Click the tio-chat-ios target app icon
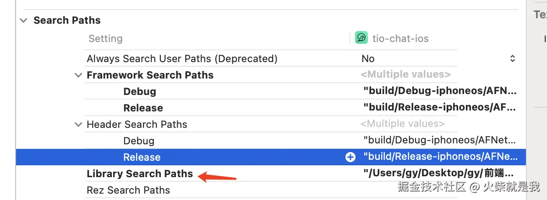The width and height of the screenshot is (547, 200). [361, 38]
